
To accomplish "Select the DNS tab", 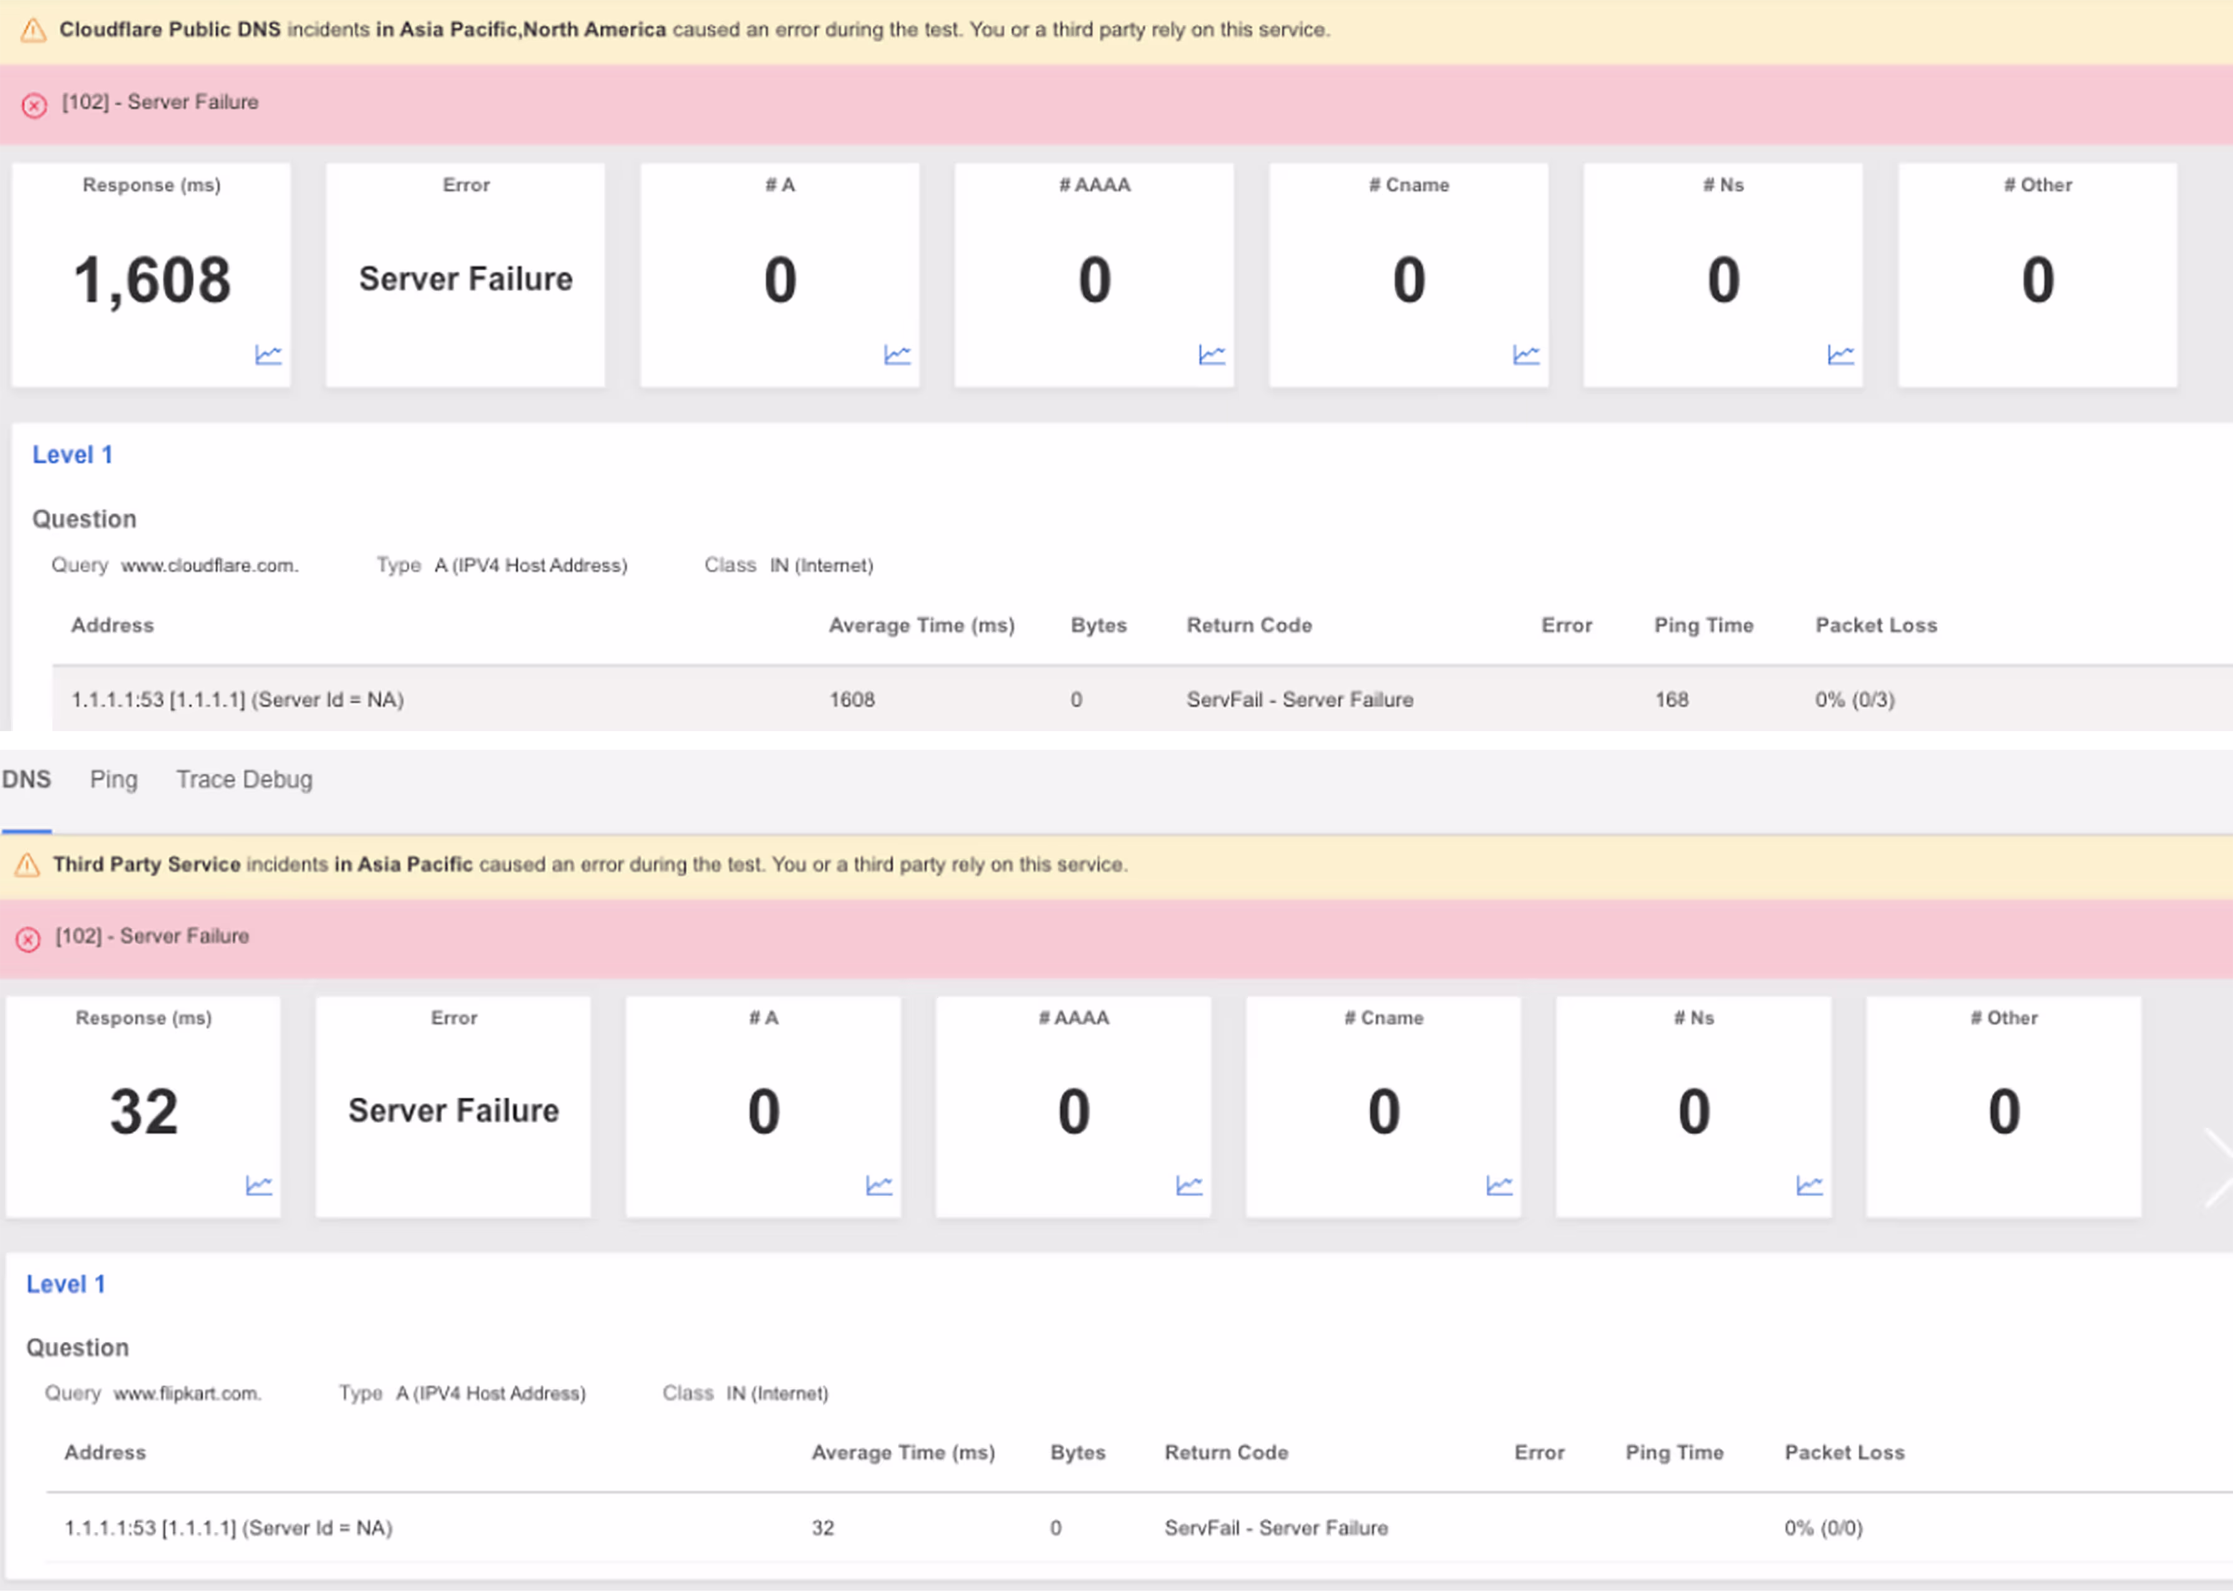I will click(26, 779).
